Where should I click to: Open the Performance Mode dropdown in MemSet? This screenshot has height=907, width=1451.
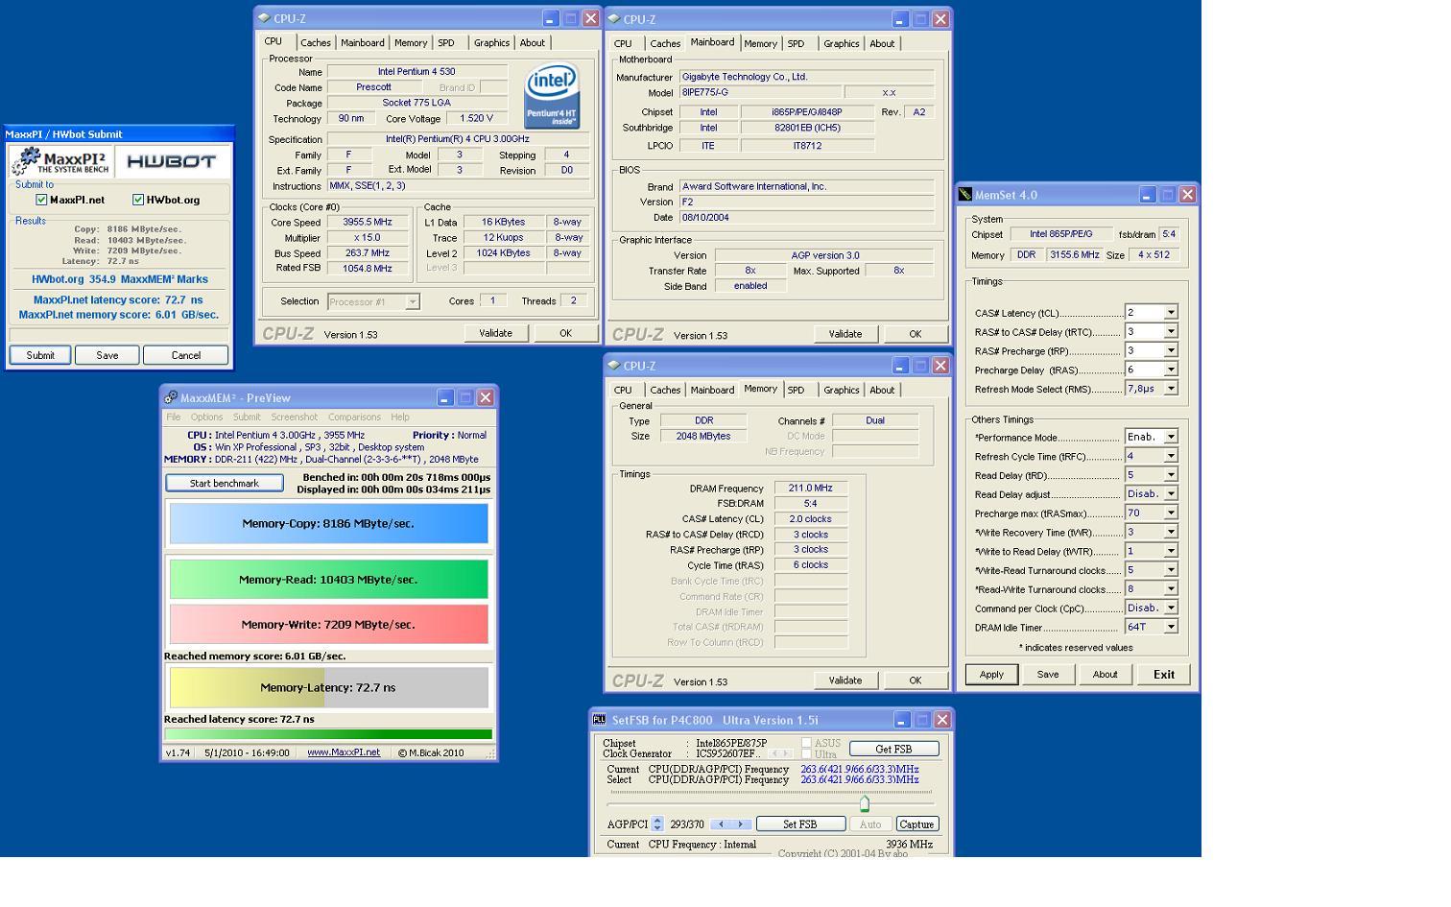point(1171,437)
